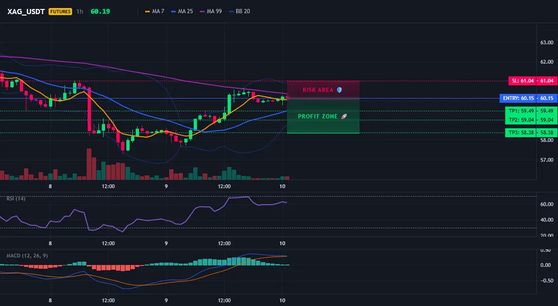Click the PROFIT ZONE green box

(323, 116)
